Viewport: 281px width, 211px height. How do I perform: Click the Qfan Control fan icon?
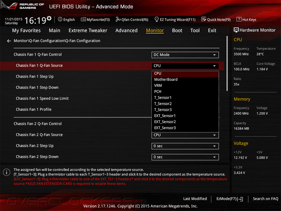(118, 19)
